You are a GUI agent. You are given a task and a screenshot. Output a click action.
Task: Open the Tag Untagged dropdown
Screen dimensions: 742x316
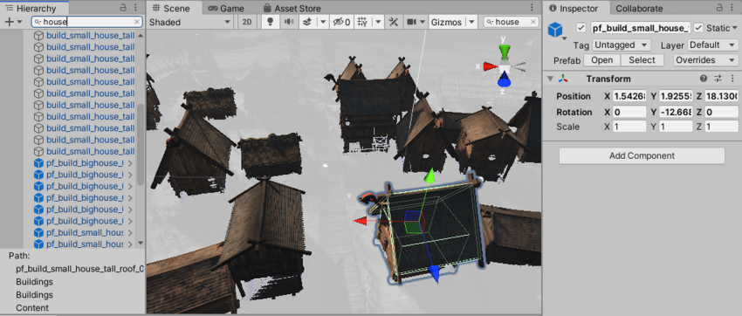tap(622, 45)
